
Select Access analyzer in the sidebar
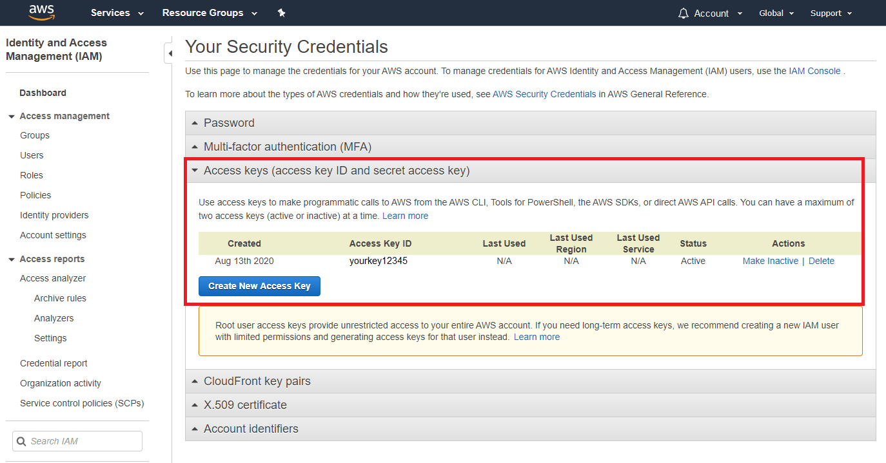pyautogui.click(x=52, y=278)
